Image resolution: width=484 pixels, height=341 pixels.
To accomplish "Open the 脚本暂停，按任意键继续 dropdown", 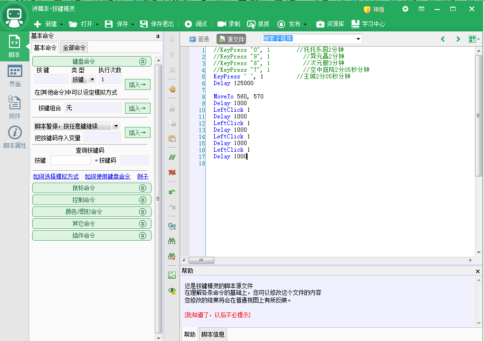I will [116, 126].
